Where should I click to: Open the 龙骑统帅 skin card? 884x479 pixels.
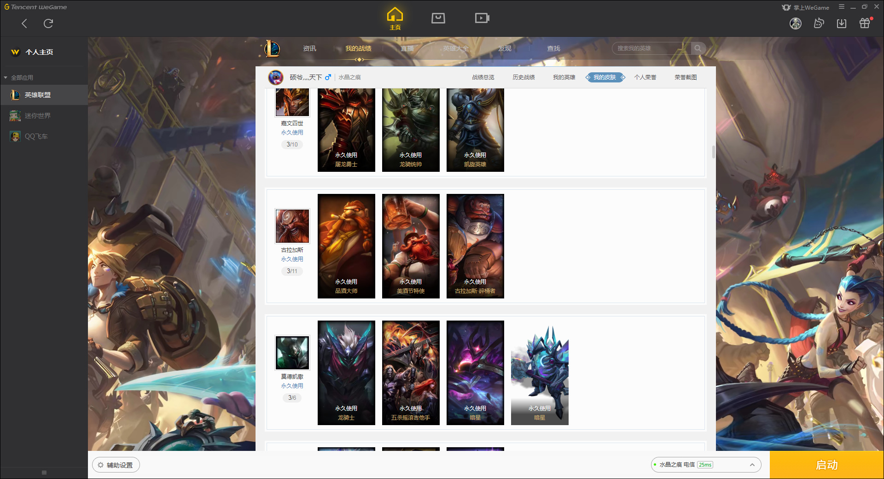pyautogui.click(x=411, y=130)
